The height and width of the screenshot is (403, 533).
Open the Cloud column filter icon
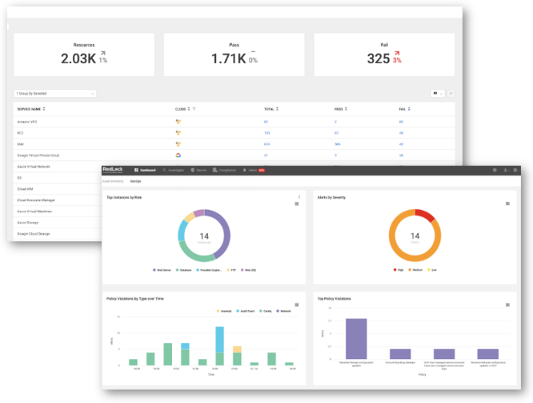[194, 109]
